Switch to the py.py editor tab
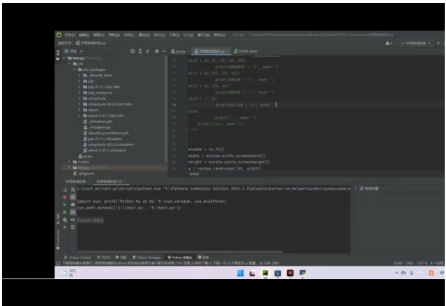This screenshot has width=446, height=306. [179, 51]
